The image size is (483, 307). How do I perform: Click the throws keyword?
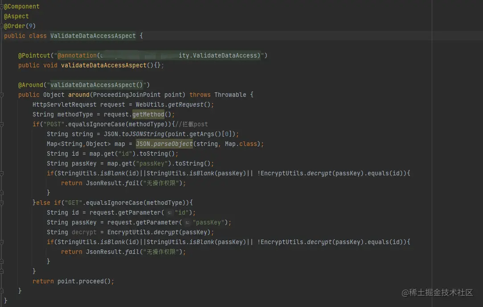tap(200, 95)
